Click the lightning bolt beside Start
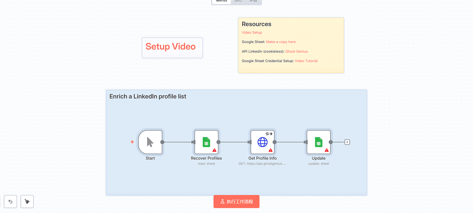The height and width of the screenshot is (213, 473). coord(132,142)
